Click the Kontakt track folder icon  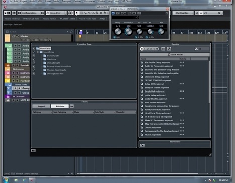pos(8,65)
